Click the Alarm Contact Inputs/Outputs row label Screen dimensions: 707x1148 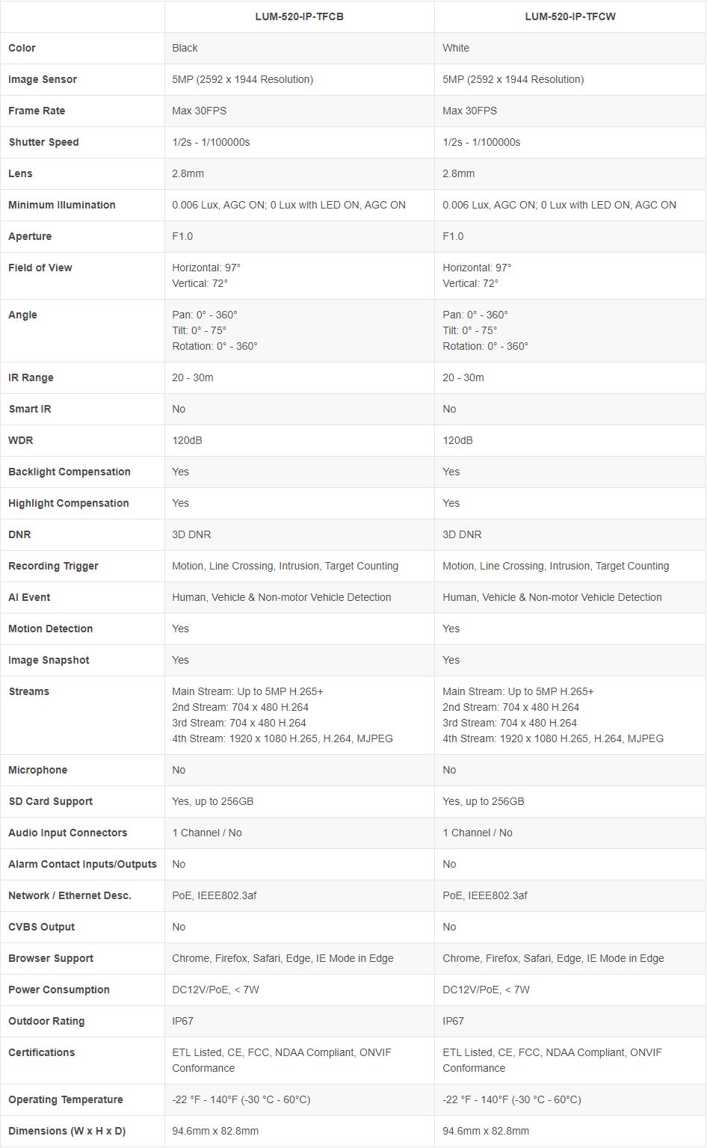pyautogui.click(x=82, y=864)
